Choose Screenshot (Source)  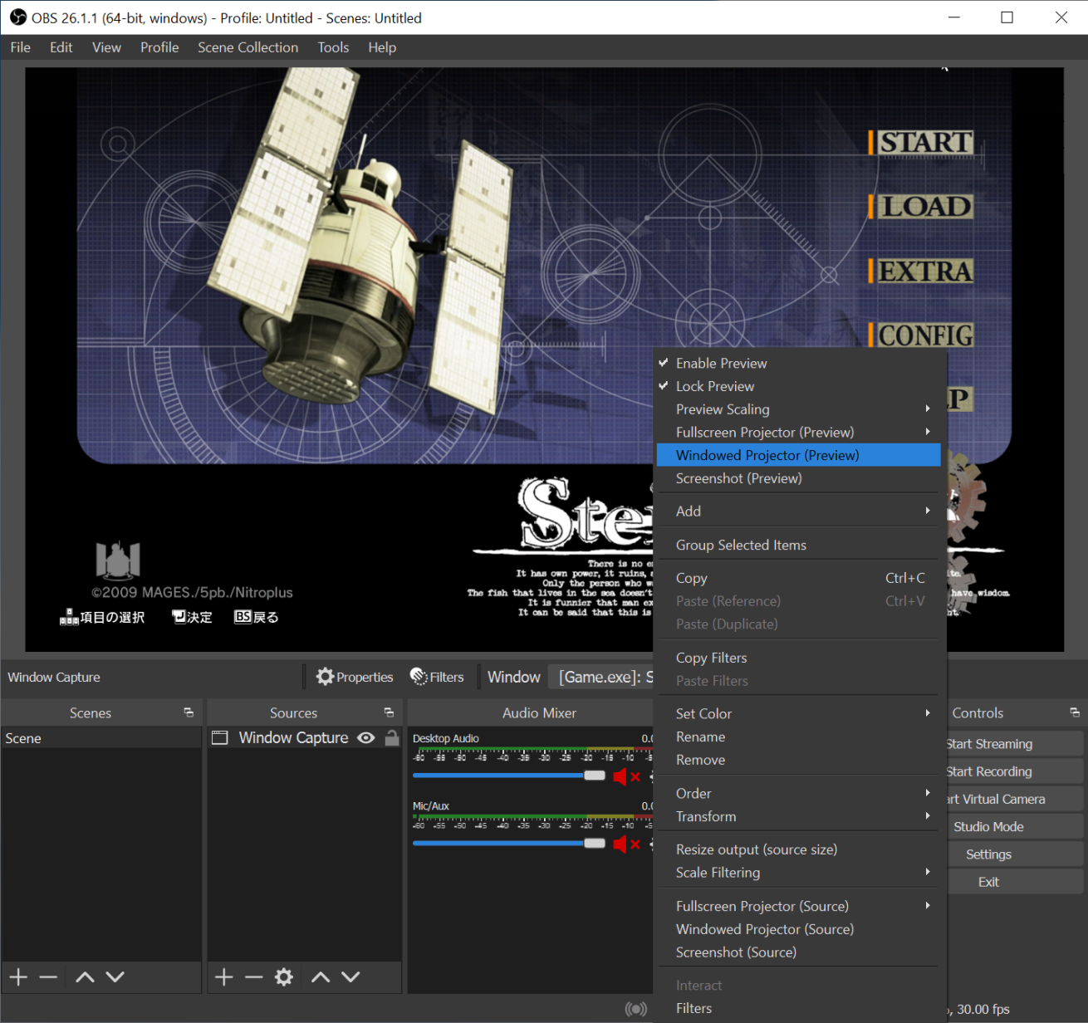point(798,952)
